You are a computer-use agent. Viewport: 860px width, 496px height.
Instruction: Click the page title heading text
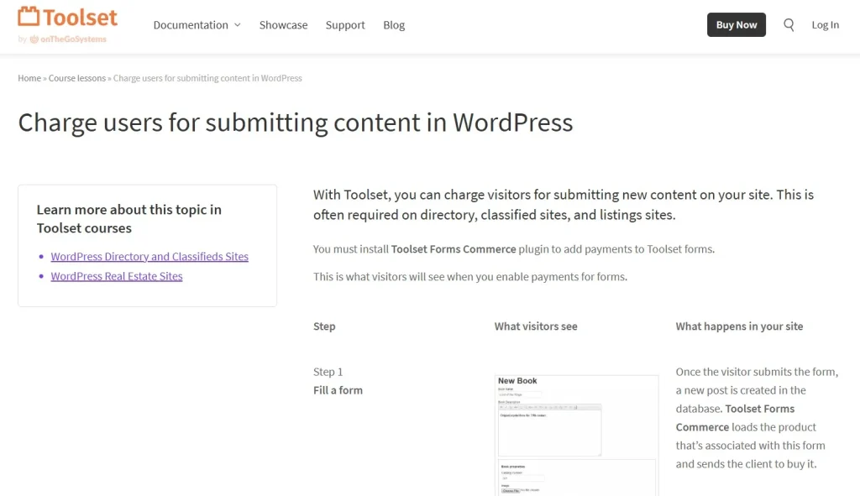click(x=296, y=123)
